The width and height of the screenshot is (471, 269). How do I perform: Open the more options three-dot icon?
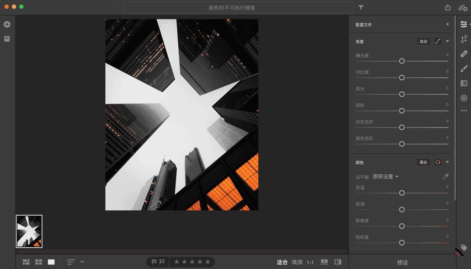point(464,110)
